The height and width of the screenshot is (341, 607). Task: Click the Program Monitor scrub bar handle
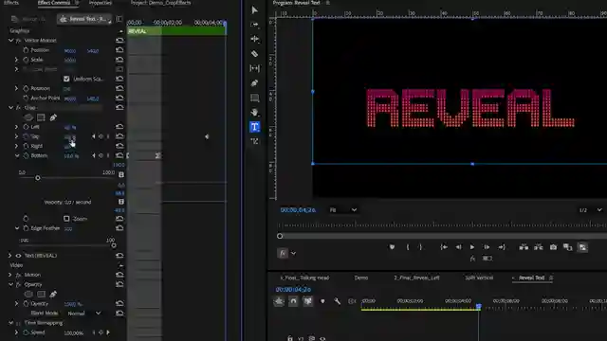[x=280, y=236]
